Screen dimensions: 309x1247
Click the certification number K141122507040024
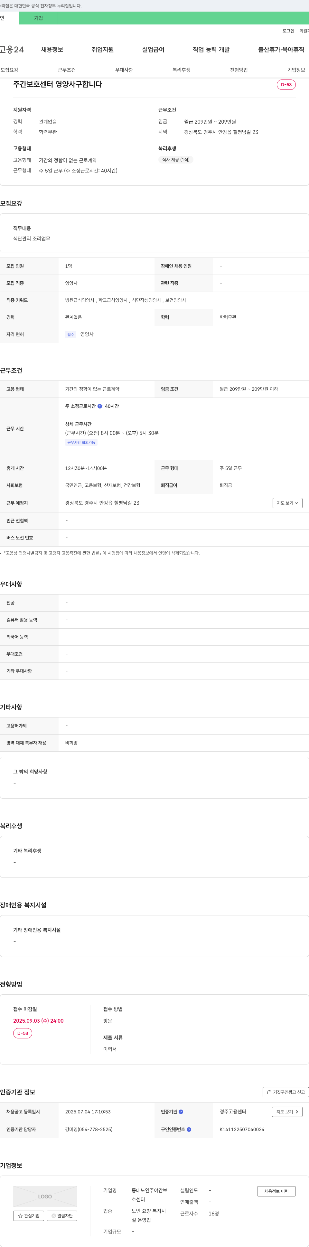(x=242, y=1130)
